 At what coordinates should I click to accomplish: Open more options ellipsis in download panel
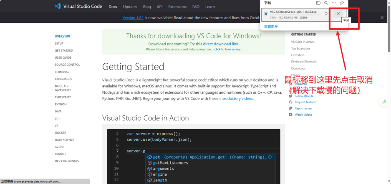334,3
